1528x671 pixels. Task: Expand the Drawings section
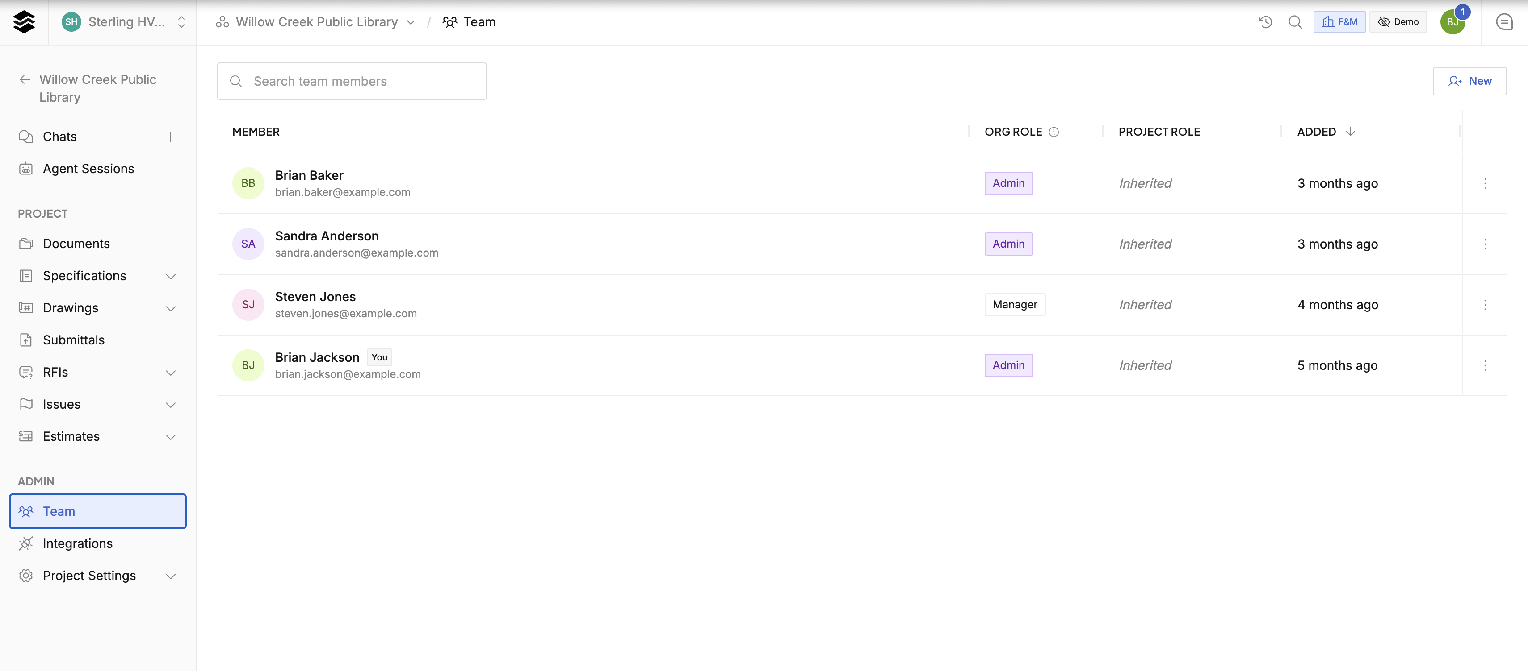170,309
